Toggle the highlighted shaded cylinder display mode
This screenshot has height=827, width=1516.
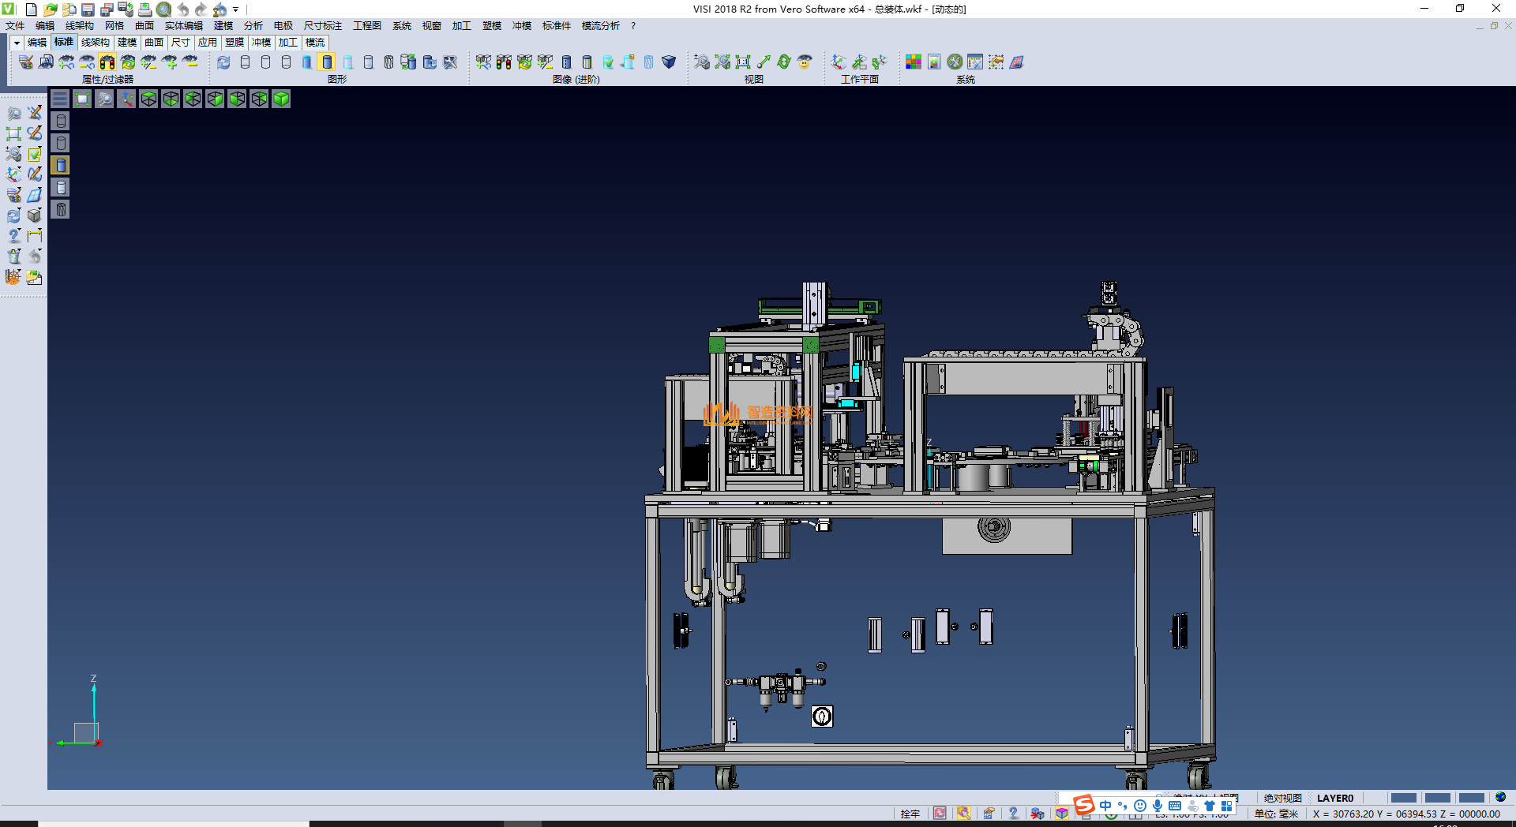tap(327, 62)
